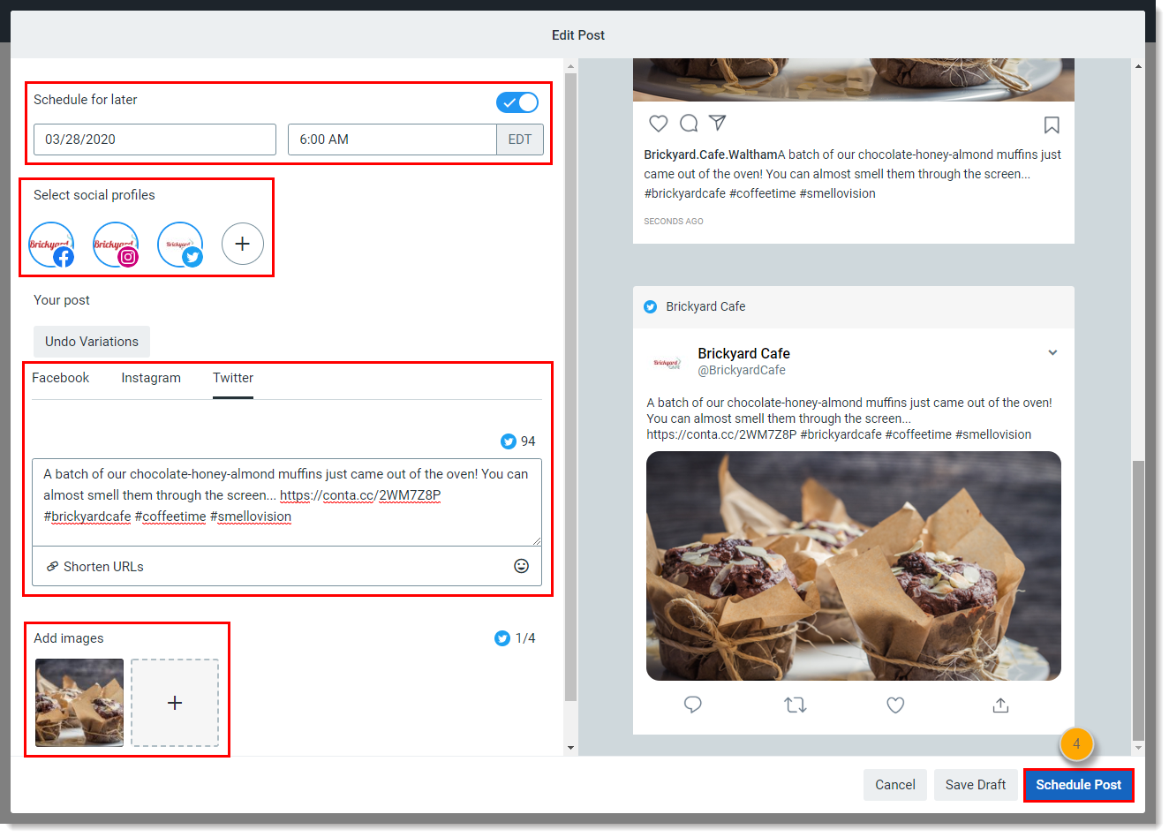Click the tweet share upload icon

point(999,705)
